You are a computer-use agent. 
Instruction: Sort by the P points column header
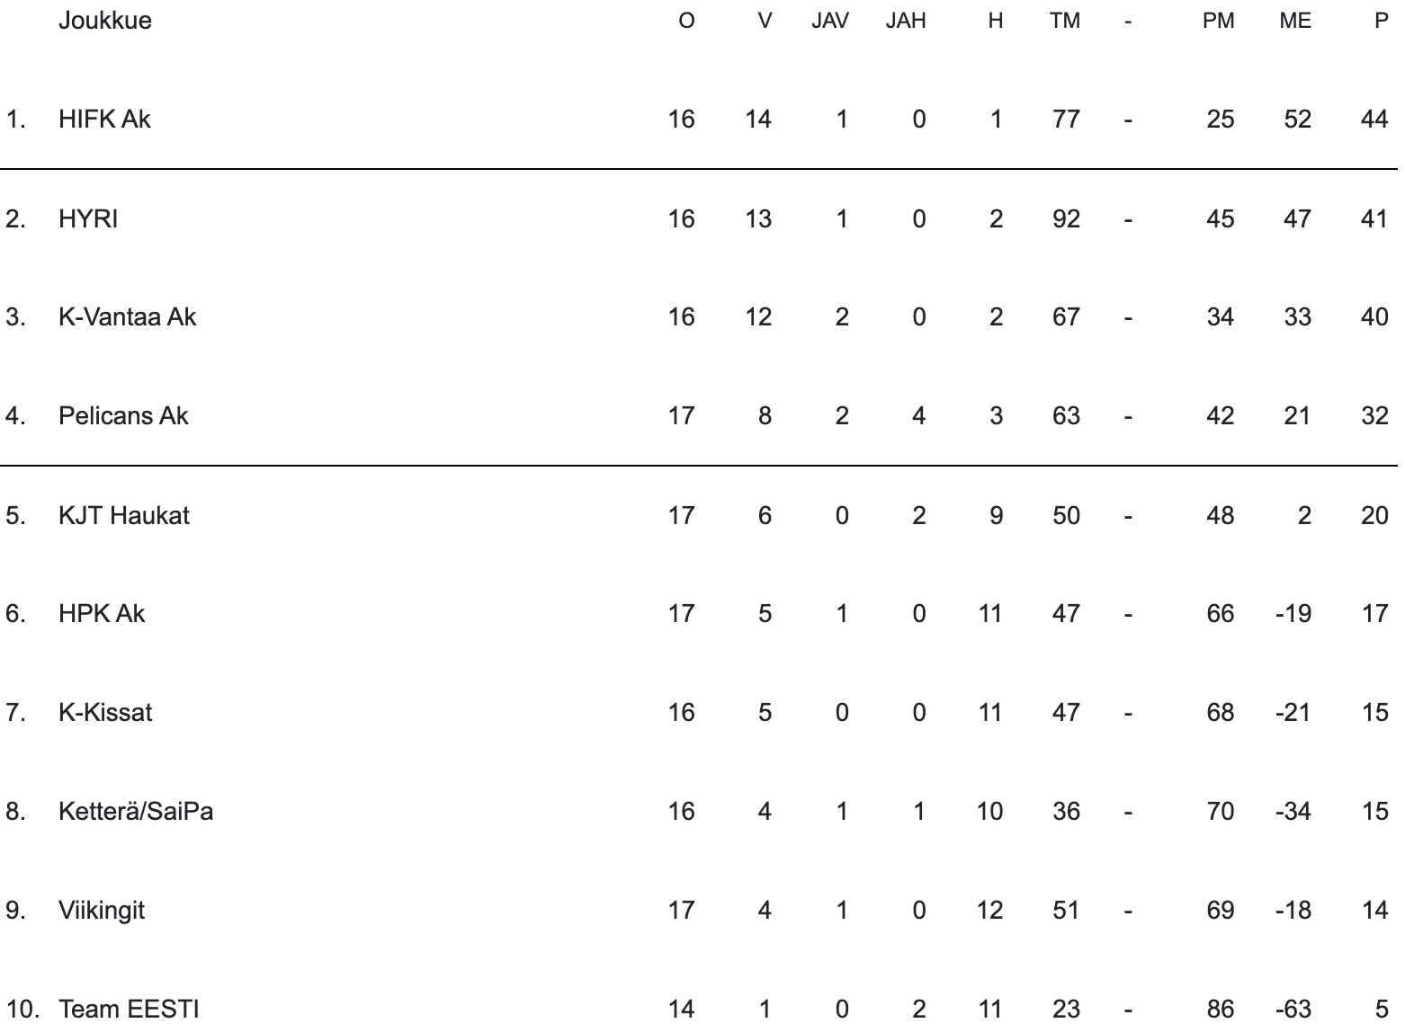coord(1382,21)
